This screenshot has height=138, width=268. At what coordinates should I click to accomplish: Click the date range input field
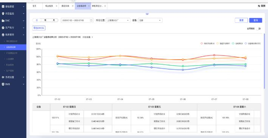click(77, 20)
